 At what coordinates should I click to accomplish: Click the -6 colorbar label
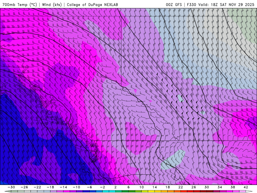coord(89,187)
